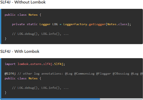Click 'import' keyword in the Lombok code block
This screenshot has height=100, width=143.
(x=10, y=64)
